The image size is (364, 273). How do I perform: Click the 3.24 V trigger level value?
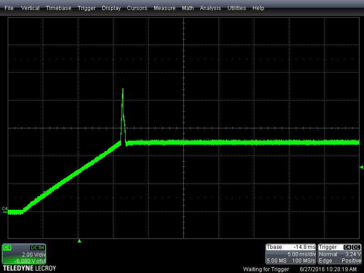coord(353,254)
